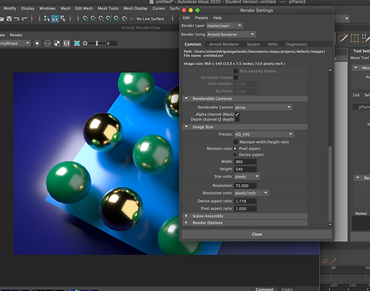Click the greyed circle icon in RenderView toolbar
Screen dimensions: 370x291
[x=47, y=43]
